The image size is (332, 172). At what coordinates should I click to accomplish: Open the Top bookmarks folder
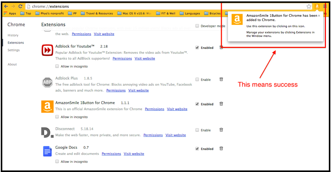pos(26,13)
